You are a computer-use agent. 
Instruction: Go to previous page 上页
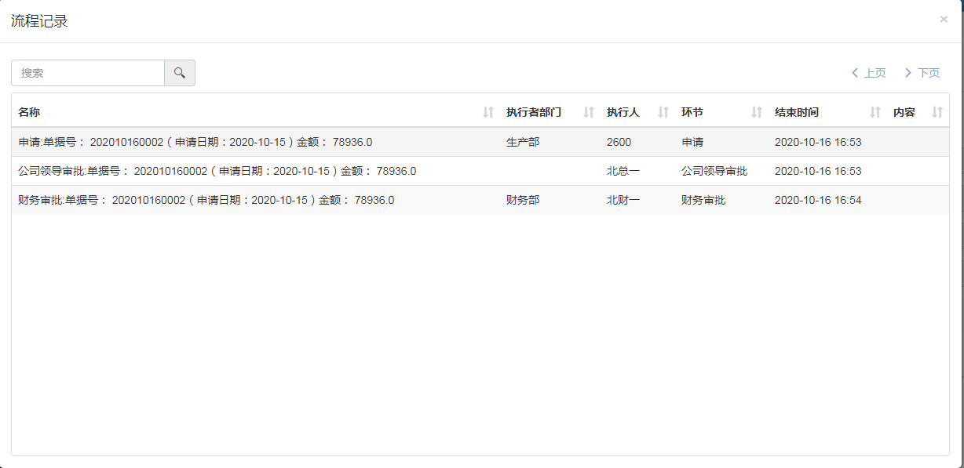[x=868, y=73]
